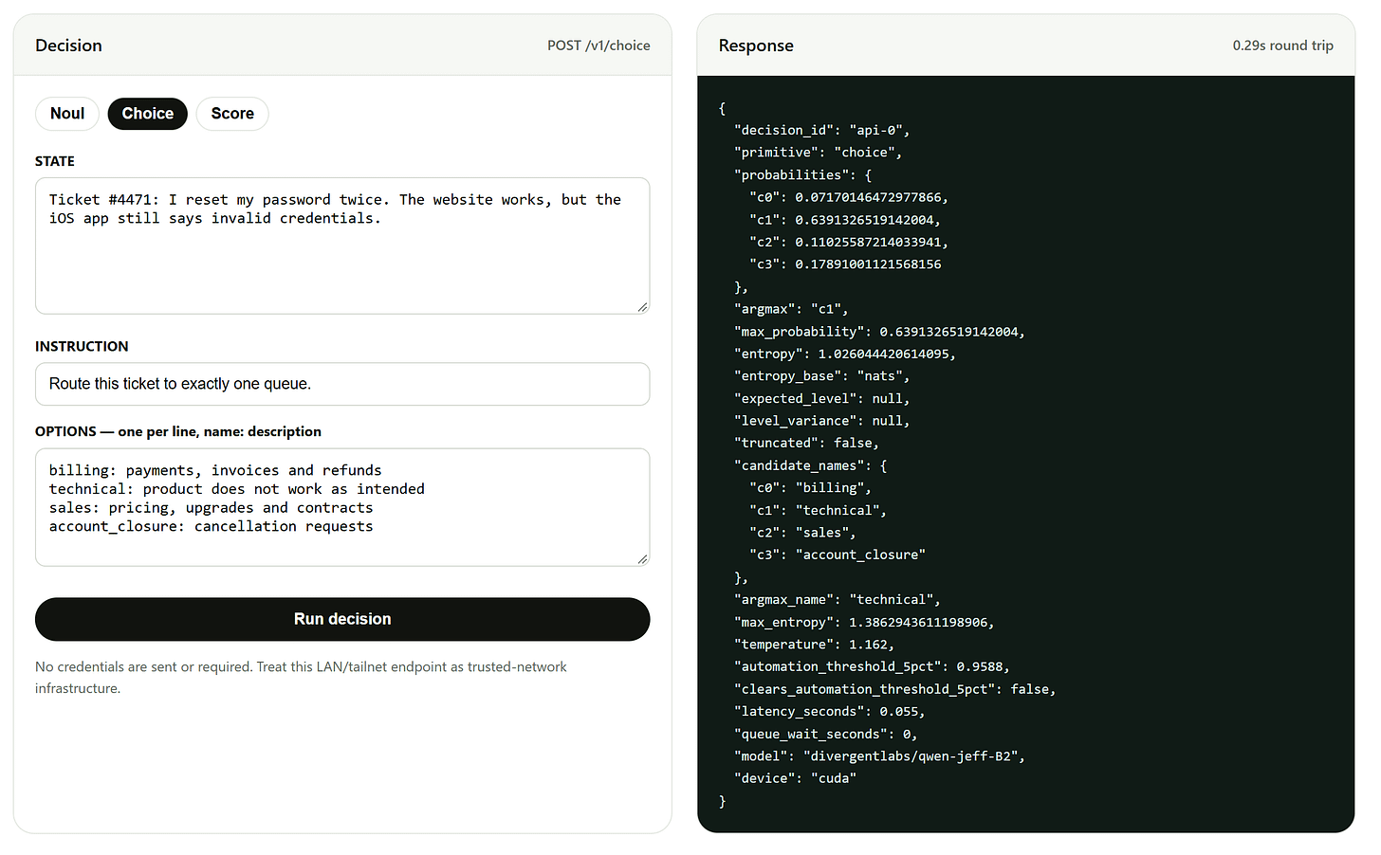Viewport: 1381px width, 855px height.
Task: Click the "primitive": "choice" line
Action: (818, 153)
